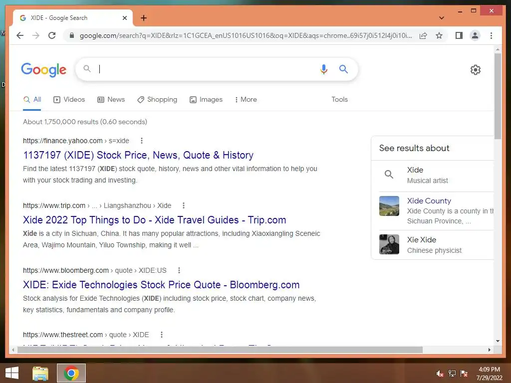This screenshot has width=511, height=383.
Task: Close the XIDE Google Search tab
Action: pyautogui.click(x=124, y=18)
